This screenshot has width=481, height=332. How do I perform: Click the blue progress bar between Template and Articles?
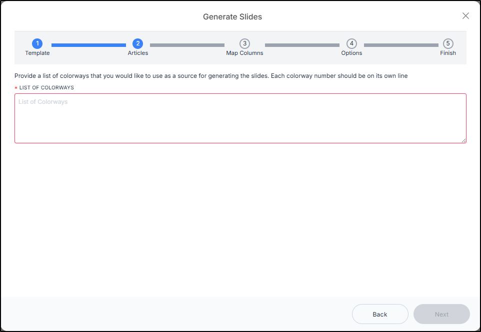[x=88, y=45]
